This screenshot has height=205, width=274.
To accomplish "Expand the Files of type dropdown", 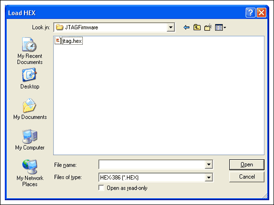I will tap(209, 178).
